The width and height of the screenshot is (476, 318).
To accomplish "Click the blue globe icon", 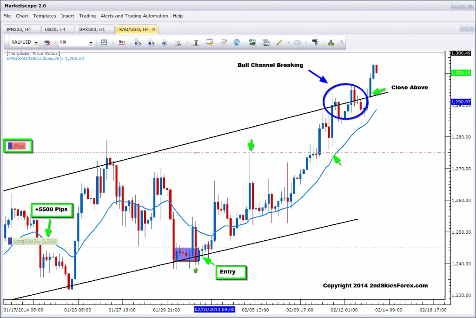I will [237, 42].
